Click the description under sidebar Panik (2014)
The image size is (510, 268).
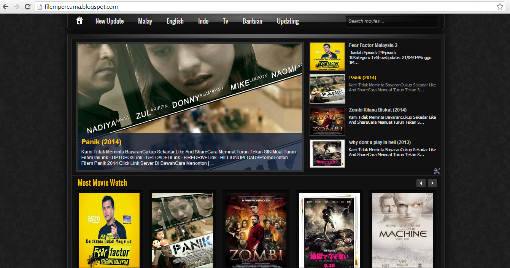[392, 88]
